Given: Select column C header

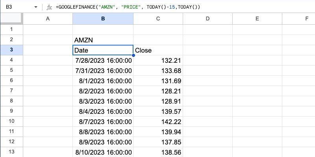Looking at the screenshot, I should (x=157, y=18).
